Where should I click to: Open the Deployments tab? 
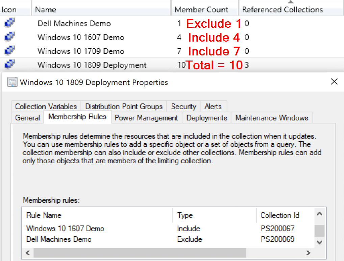206,118
